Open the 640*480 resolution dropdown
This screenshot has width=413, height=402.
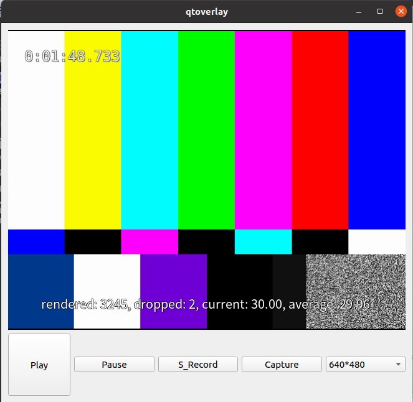(365, 365)
